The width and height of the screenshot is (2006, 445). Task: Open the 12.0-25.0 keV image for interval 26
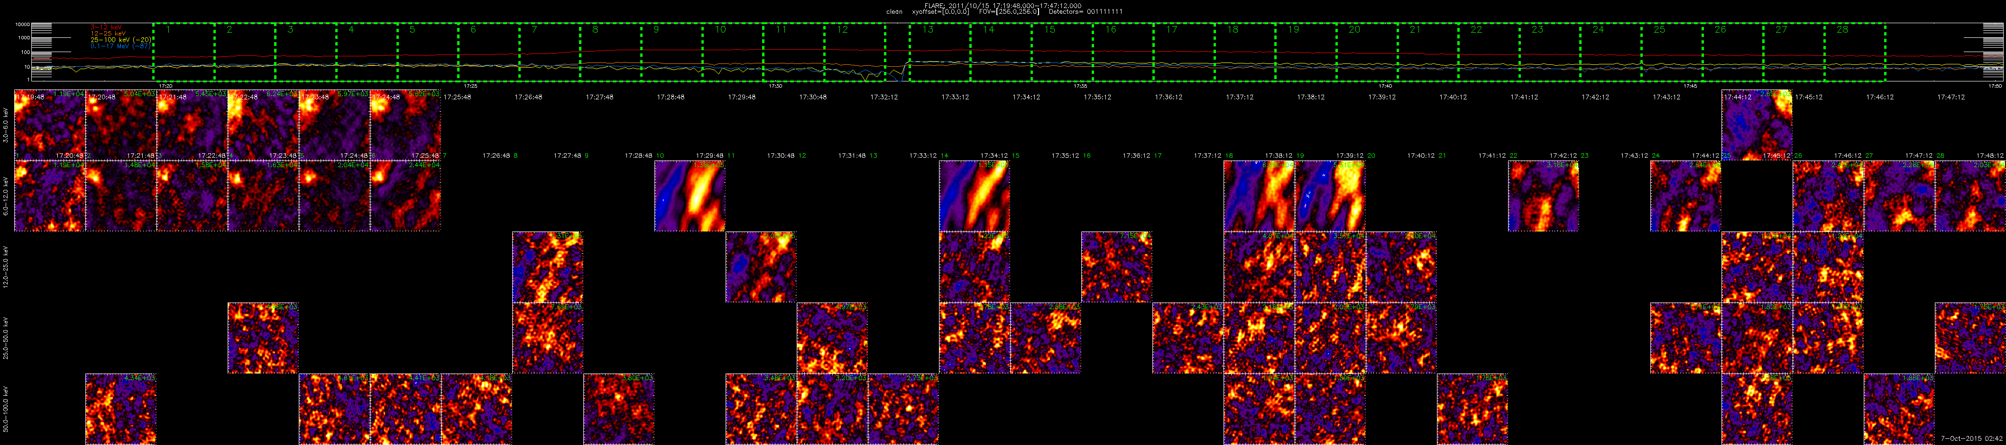pyautogui.click(x=1828, y=267)
